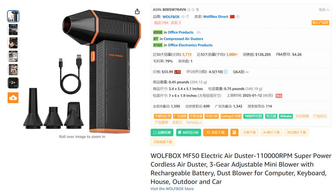
Task: Click the external link icon beside WOLFBOX
Action: coord(187,17)
